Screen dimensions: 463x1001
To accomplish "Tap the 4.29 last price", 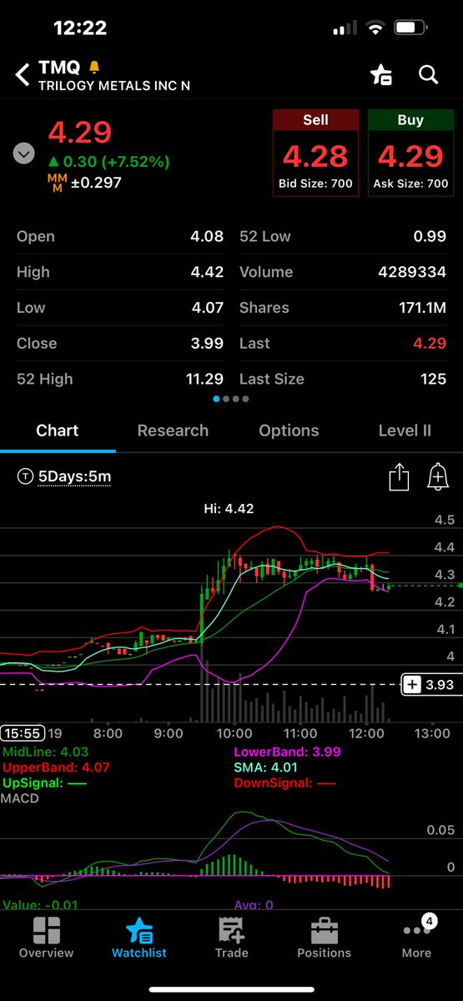I will 80,132.
